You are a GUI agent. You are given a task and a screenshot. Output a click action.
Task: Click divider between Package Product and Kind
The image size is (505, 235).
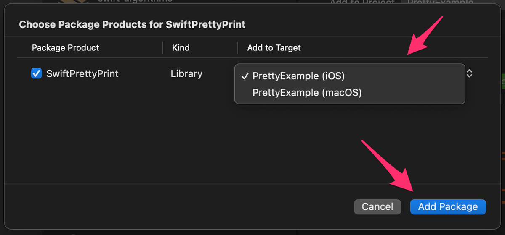coord(163,47)
